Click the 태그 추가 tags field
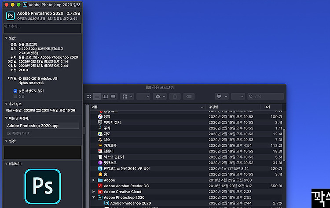 point(42,28)
